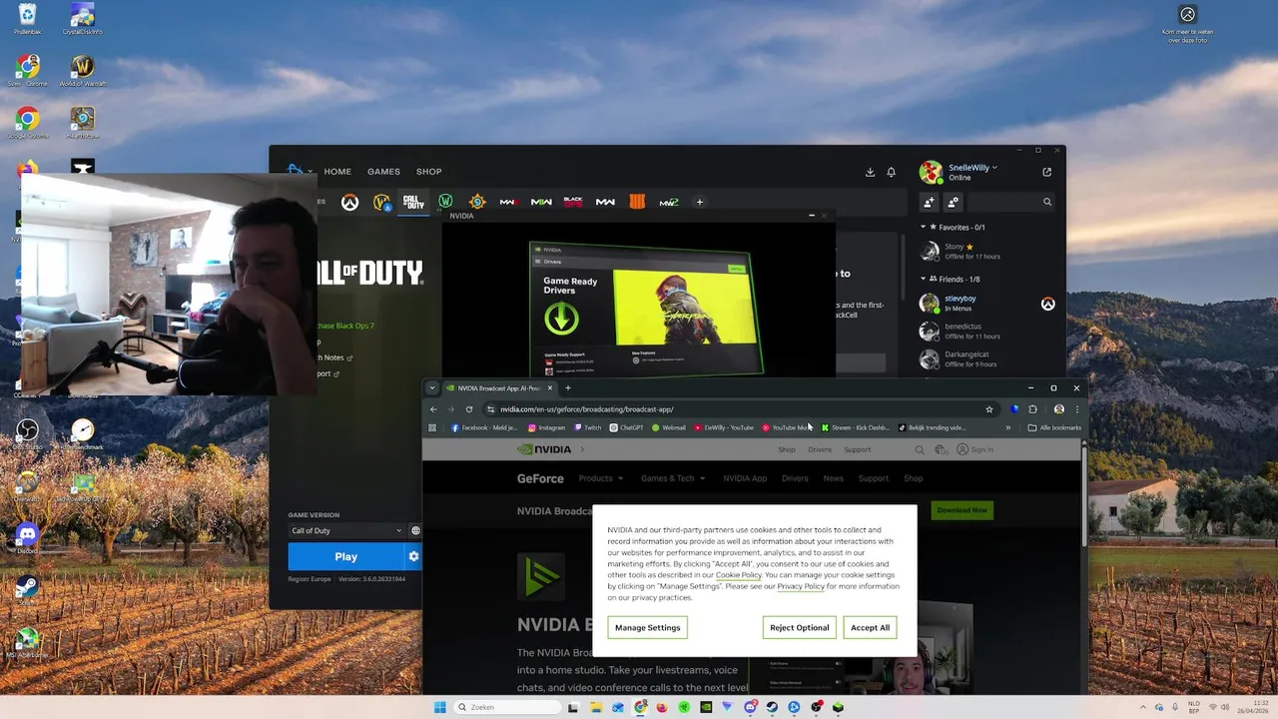Open Battle.net downloads icon
The height and width of the screenshot is (719, 1278).
pos(870,172)
